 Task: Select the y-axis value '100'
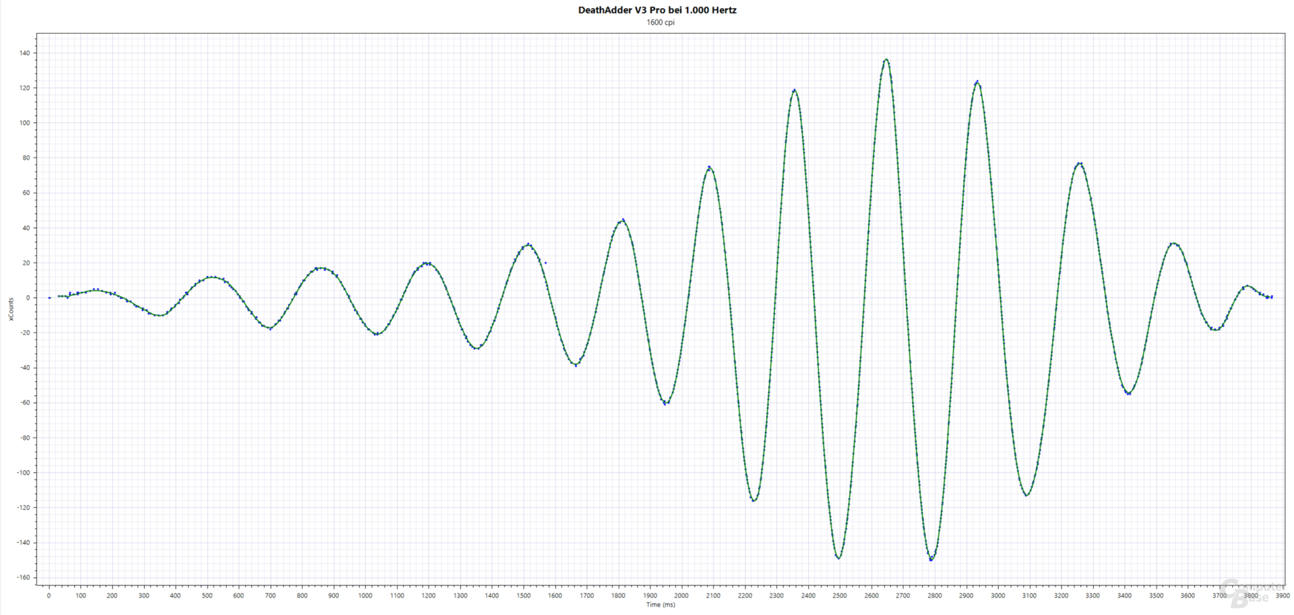coord(24,123)
